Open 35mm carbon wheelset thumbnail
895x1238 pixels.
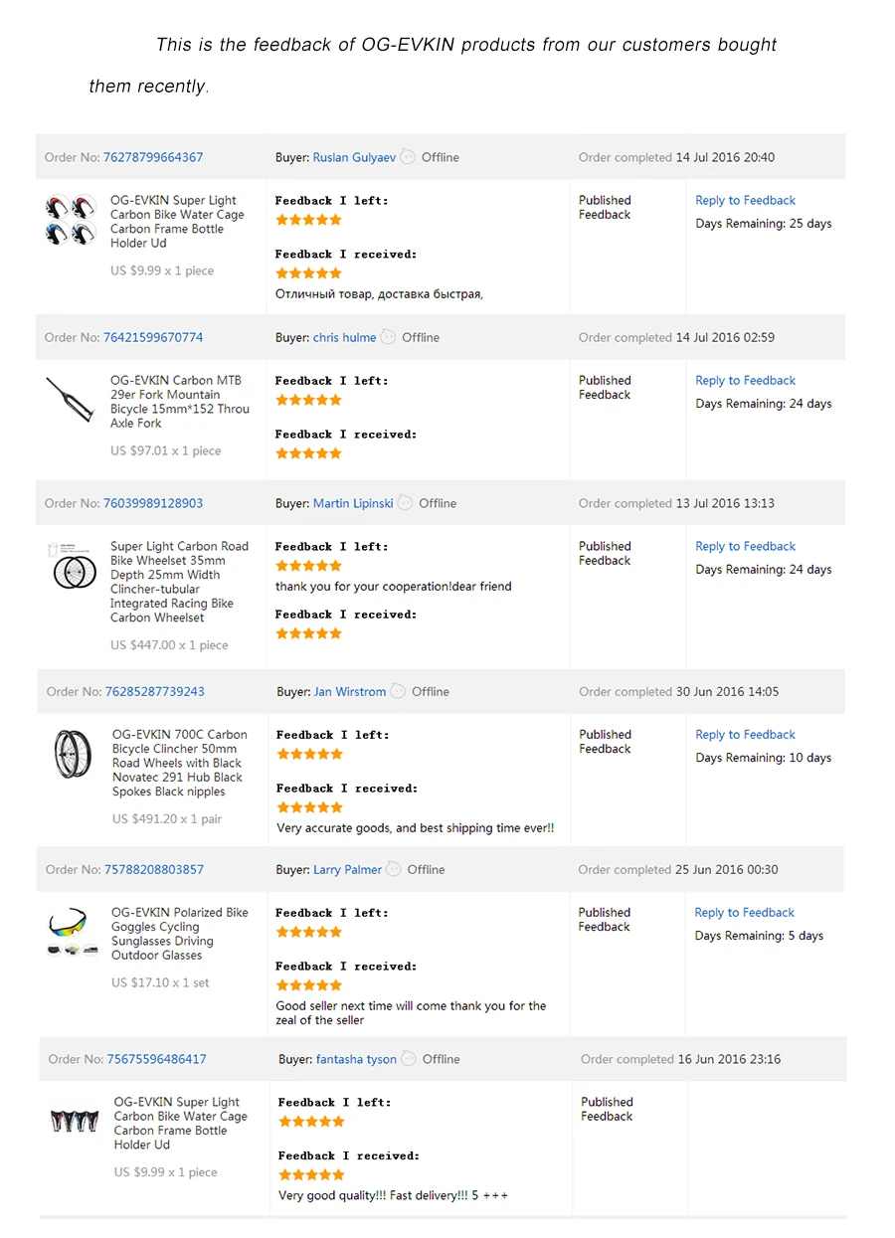coord(72,565)
